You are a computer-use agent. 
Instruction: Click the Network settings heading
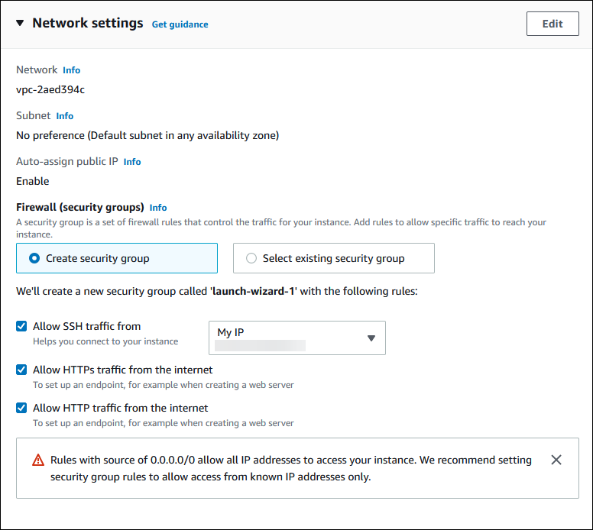tap(87, 23)
